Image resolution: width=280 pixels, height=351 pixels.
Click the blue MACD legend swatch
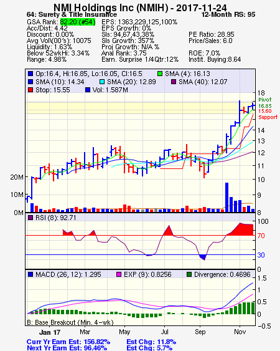(x=30, y=274)
